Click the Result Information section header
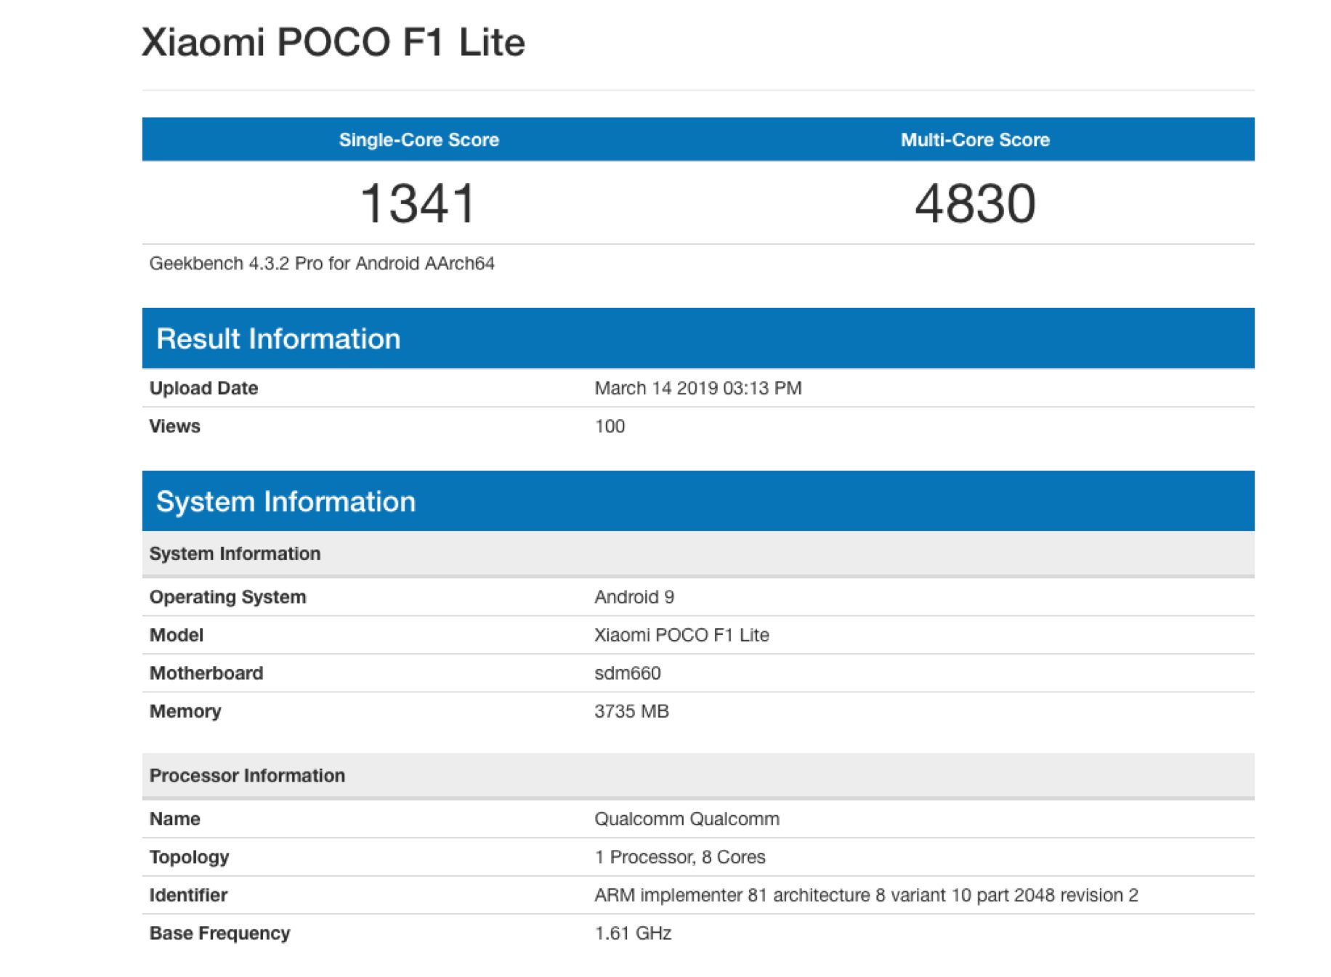1331x977 pixels. coord(278,338)
